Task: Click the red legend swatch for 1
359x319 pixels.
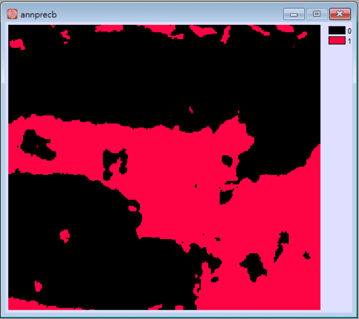Action: coord(337,41)
